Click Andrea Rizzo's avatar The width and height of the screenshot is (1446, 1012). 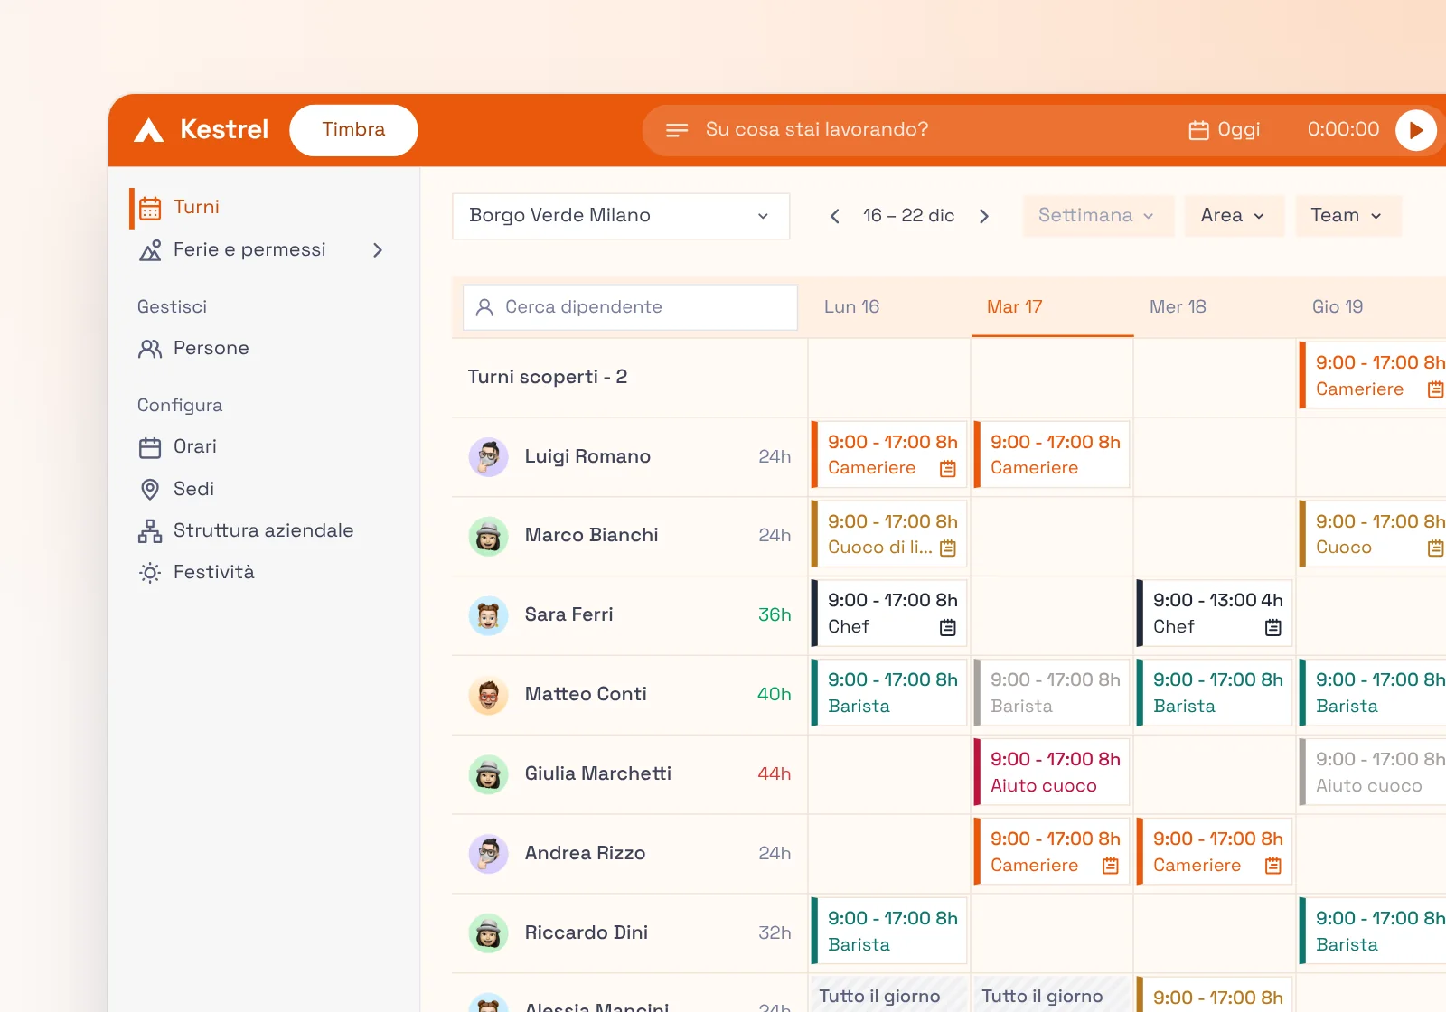coord(488,854)
